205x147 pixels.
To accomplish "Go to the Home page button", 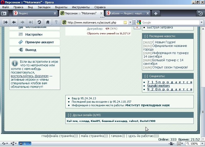I will coord(47,22).
